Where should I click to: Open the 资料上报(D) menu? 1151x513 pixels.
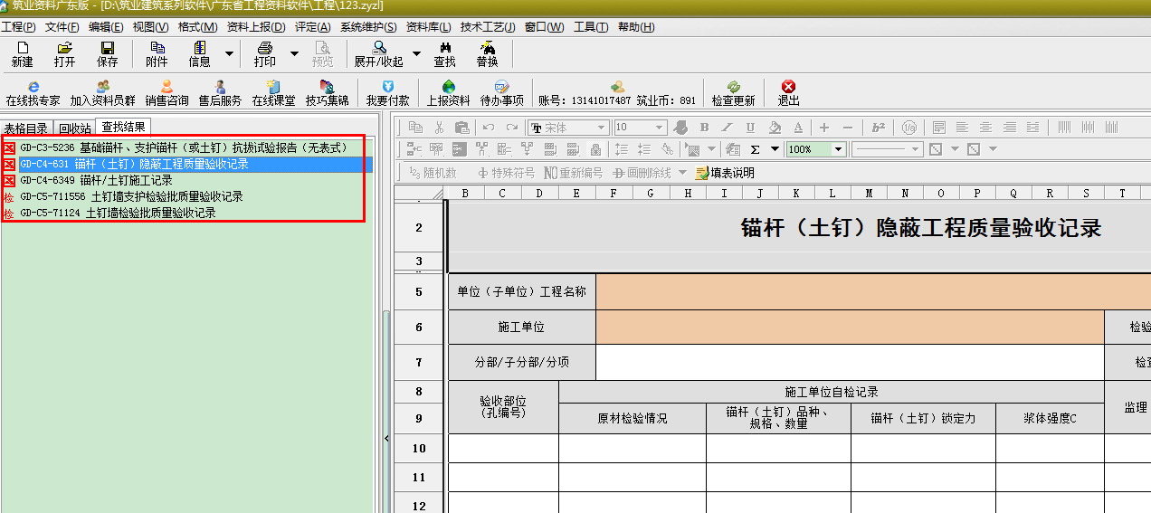point(256,27)
